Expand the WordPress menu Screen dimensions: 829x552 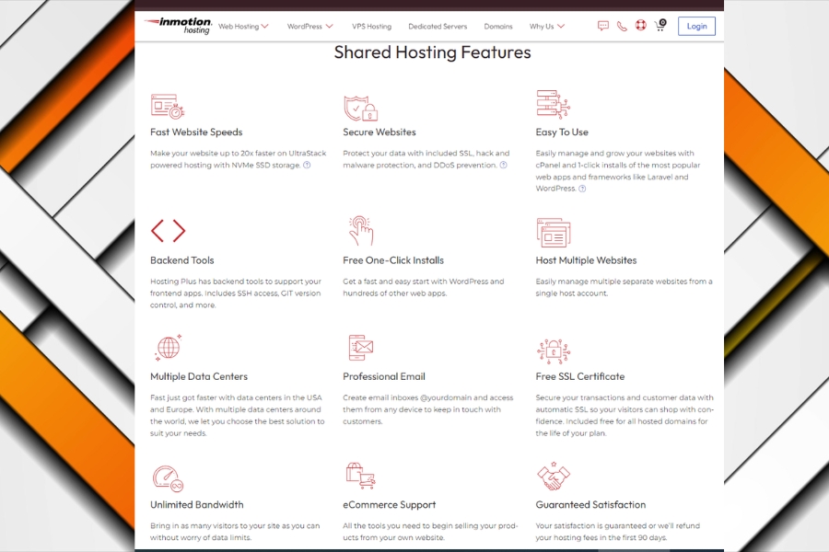(309, 27)
